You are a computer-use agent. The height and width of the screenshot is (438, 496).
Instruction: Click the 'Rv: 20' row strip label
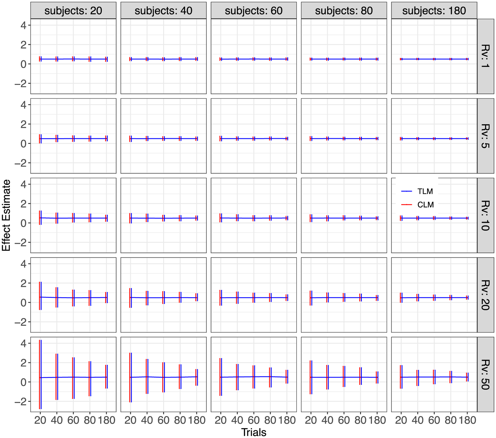486,295
